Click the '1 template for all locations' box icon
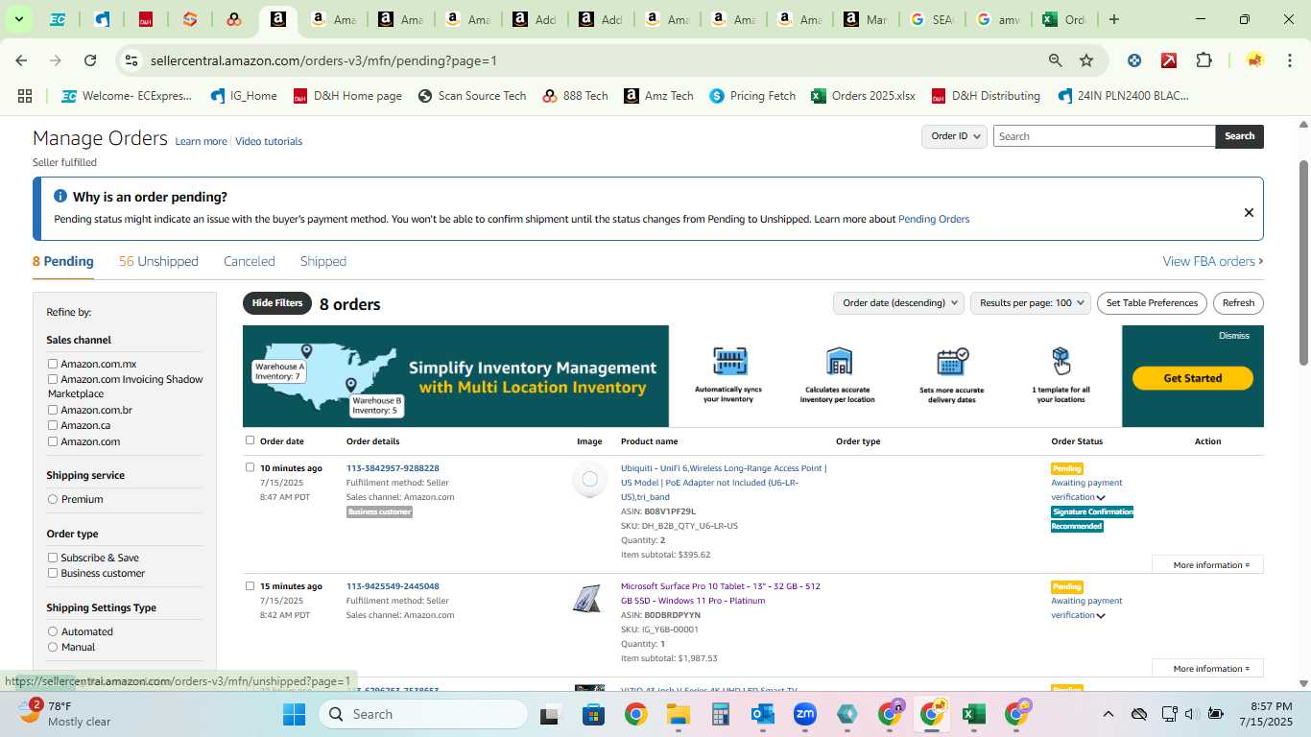Viewport: 1311px width, 737px height. (x=1061, y=362)
